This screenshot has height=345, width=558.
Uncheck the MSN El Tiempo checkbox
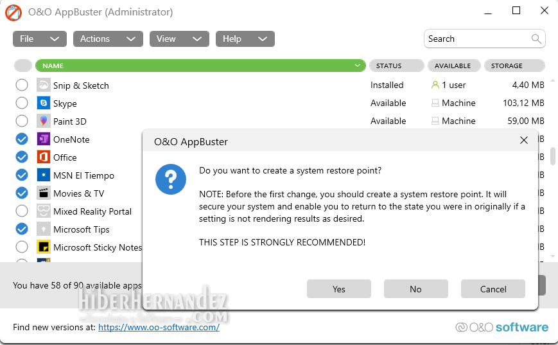(22, 175)
